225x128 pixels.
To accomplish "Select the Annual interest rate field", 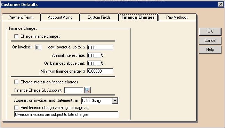I will (x=94, y=55).
